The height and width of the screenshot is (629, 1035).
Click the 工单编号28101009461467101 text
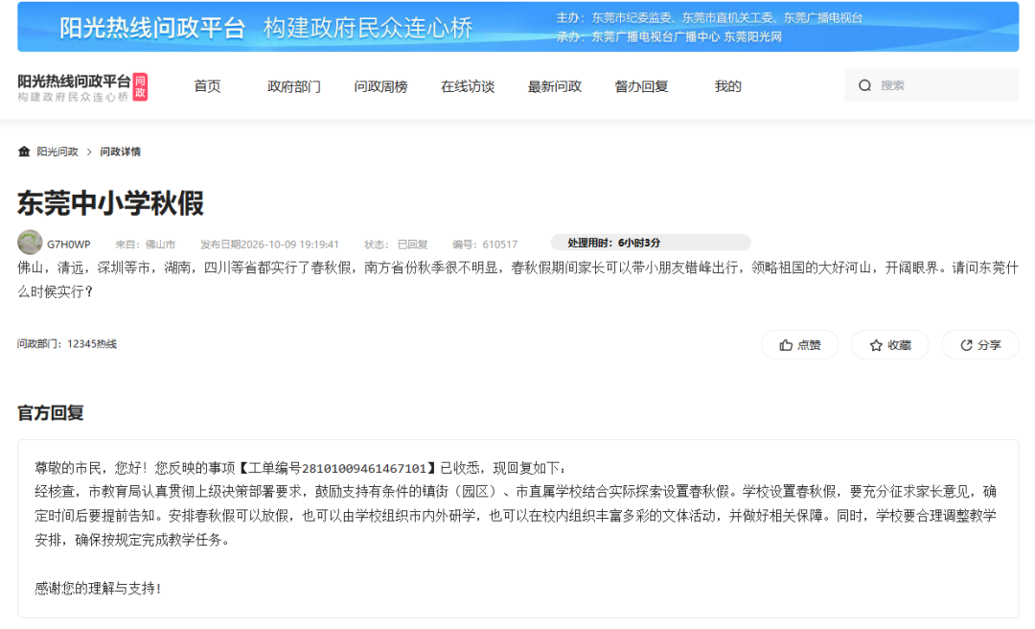click(337, 468)
